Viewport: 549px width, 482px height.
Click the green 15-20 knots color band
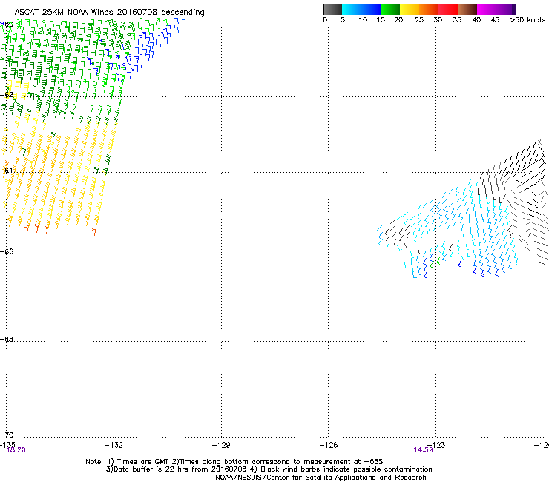(x=390, y=9)
